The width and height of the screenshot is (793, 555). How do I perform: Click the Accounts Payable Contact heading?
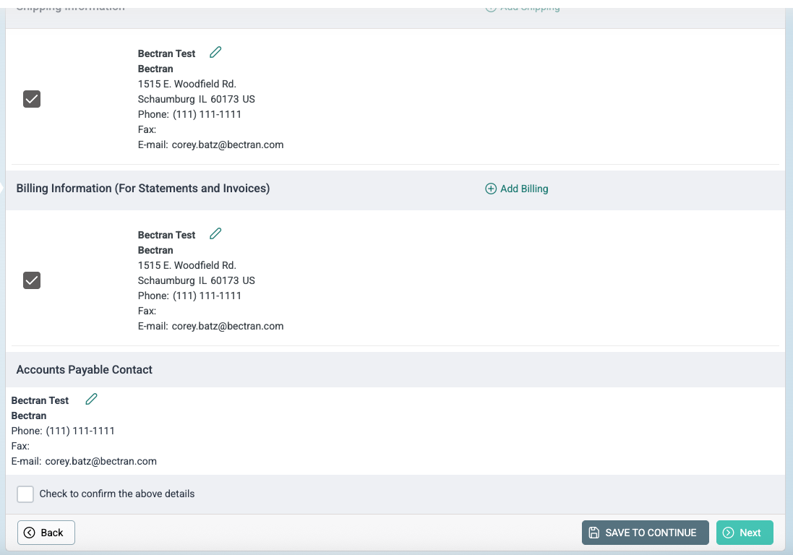coord(84,369)
